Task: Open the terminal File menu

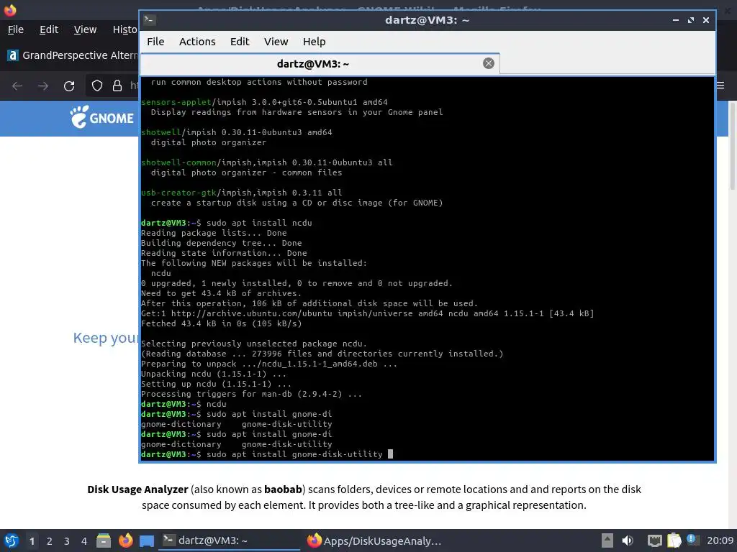Action: (155, 42)
